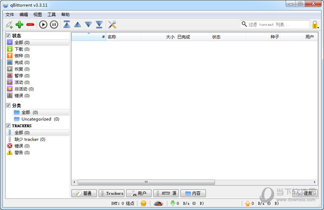324x210 pixels.
Task: Switch to the 用户 bottom tab
Action: 139,193
